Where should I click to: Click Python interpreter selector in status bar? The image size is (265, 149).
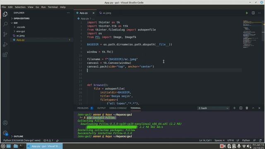click(x=22, y=140)
